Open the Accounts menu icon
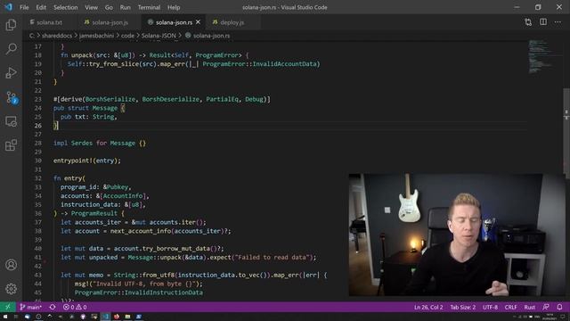Viewport: 570px width, 321px height. (x=11, y=265)
